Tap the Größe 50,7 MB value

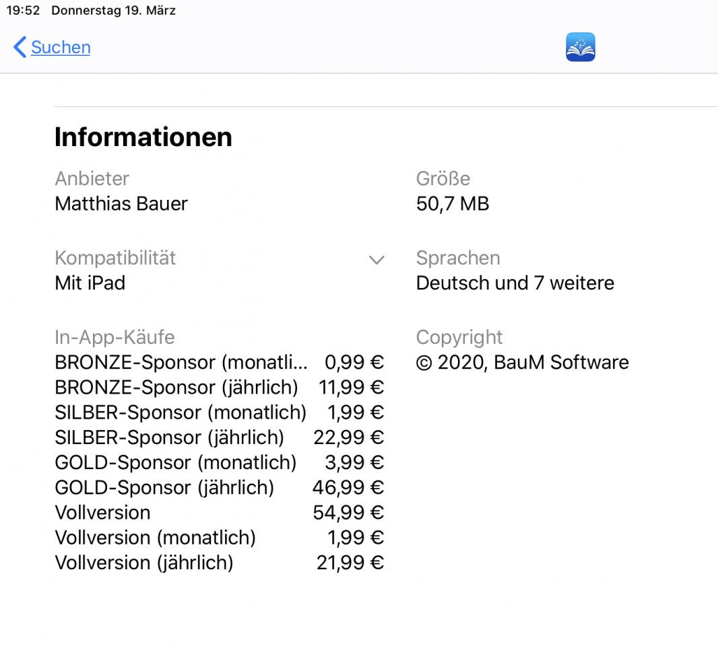click(x=453, y=204)
